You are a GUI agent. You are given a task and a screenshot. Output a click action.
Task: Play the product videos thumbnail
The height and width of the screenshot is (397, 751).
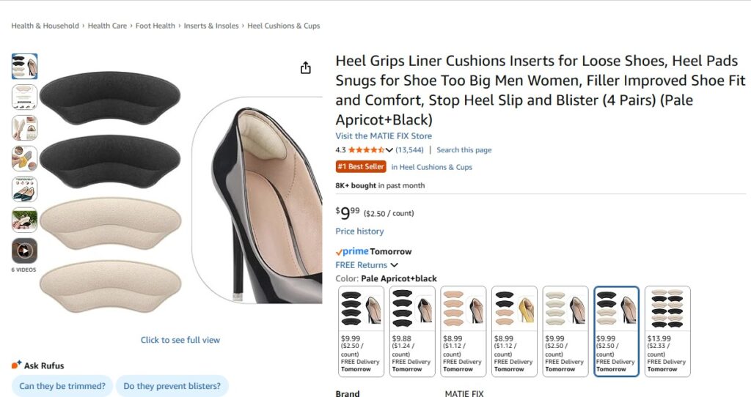click(x=24, y=251)
